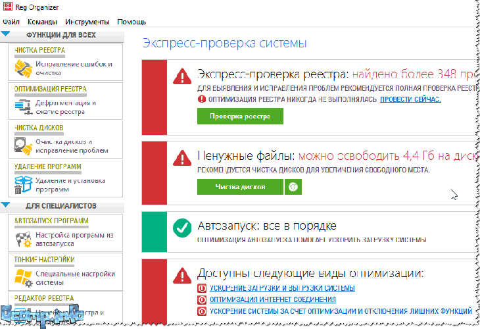Click the red icon before ОПТИМИЗАЦИЯ ИНТЕРНЕТ СОЕДИНЕНИЯ
Screen dimensions: 480x329
(202, 299)
